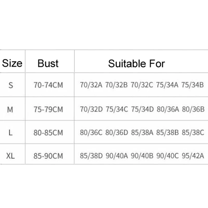Click the Bust column header
The image size is (208, 208).
(48, 63)
